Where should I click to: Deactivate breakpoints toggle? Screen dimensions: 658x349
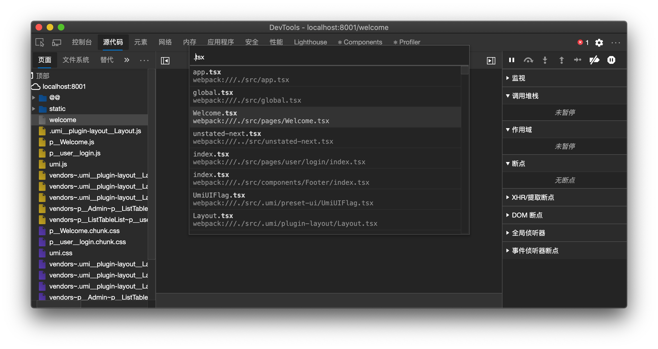click(x=594, y=60)
